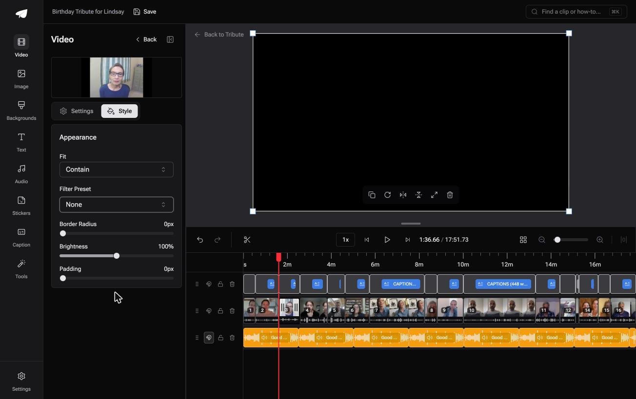Open the Caption panel
The image size is (636, 399).
[21, 237]
